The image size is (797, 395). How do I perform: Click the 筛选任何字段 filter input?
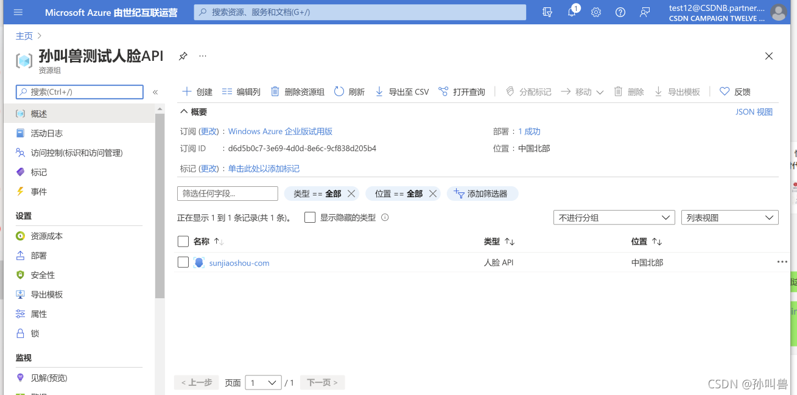227,194
